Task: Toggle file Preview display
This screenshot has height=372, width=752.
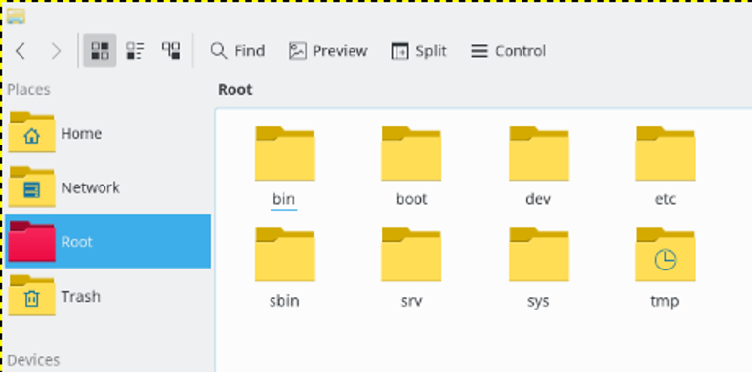Action: click(328, 51)
